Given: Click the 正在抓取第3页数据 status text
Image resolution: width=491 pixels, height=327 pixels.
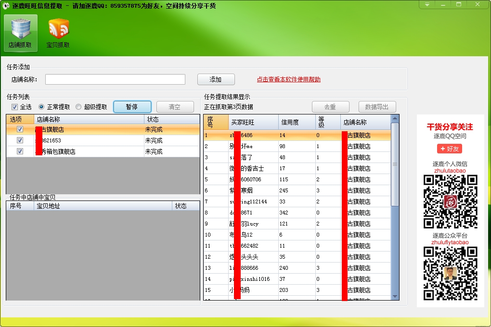Looking at the screenshot, I should (x=229, y=107).
